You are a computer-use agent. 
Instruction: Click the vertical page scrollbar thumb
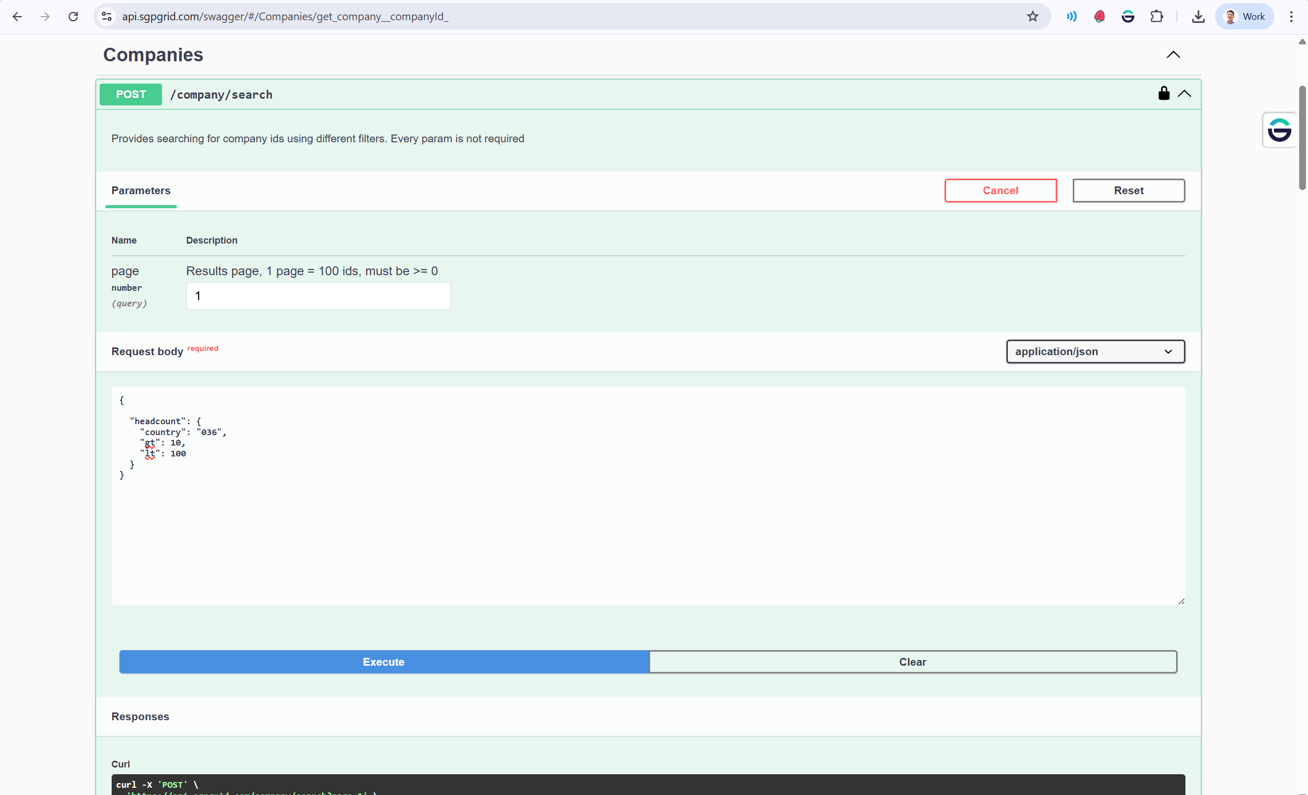point(1302,137)
